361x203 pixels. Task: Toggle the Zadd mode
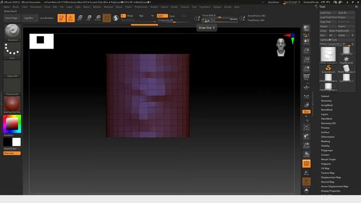click(162, 16)
